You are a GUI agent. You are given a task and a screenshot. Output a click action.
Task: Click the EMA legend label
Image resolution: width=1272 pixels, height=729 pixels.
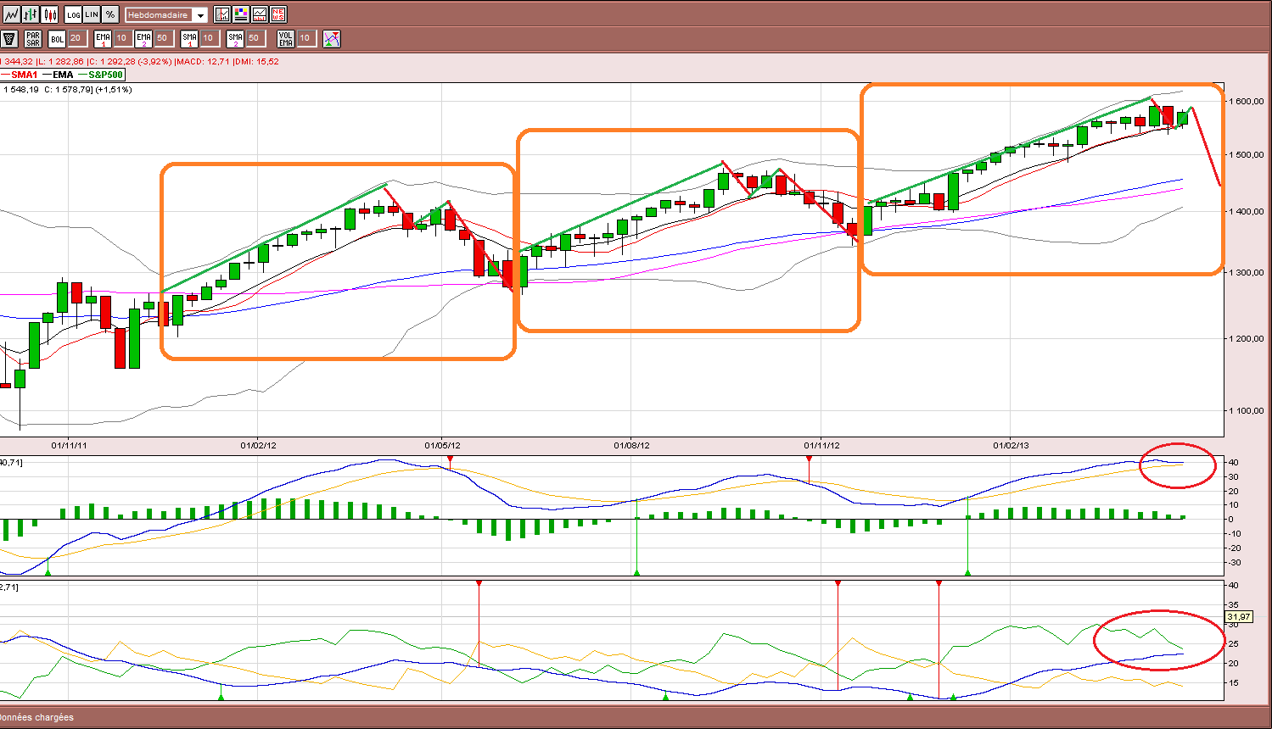pyautogui.click(x=63, y=75)
